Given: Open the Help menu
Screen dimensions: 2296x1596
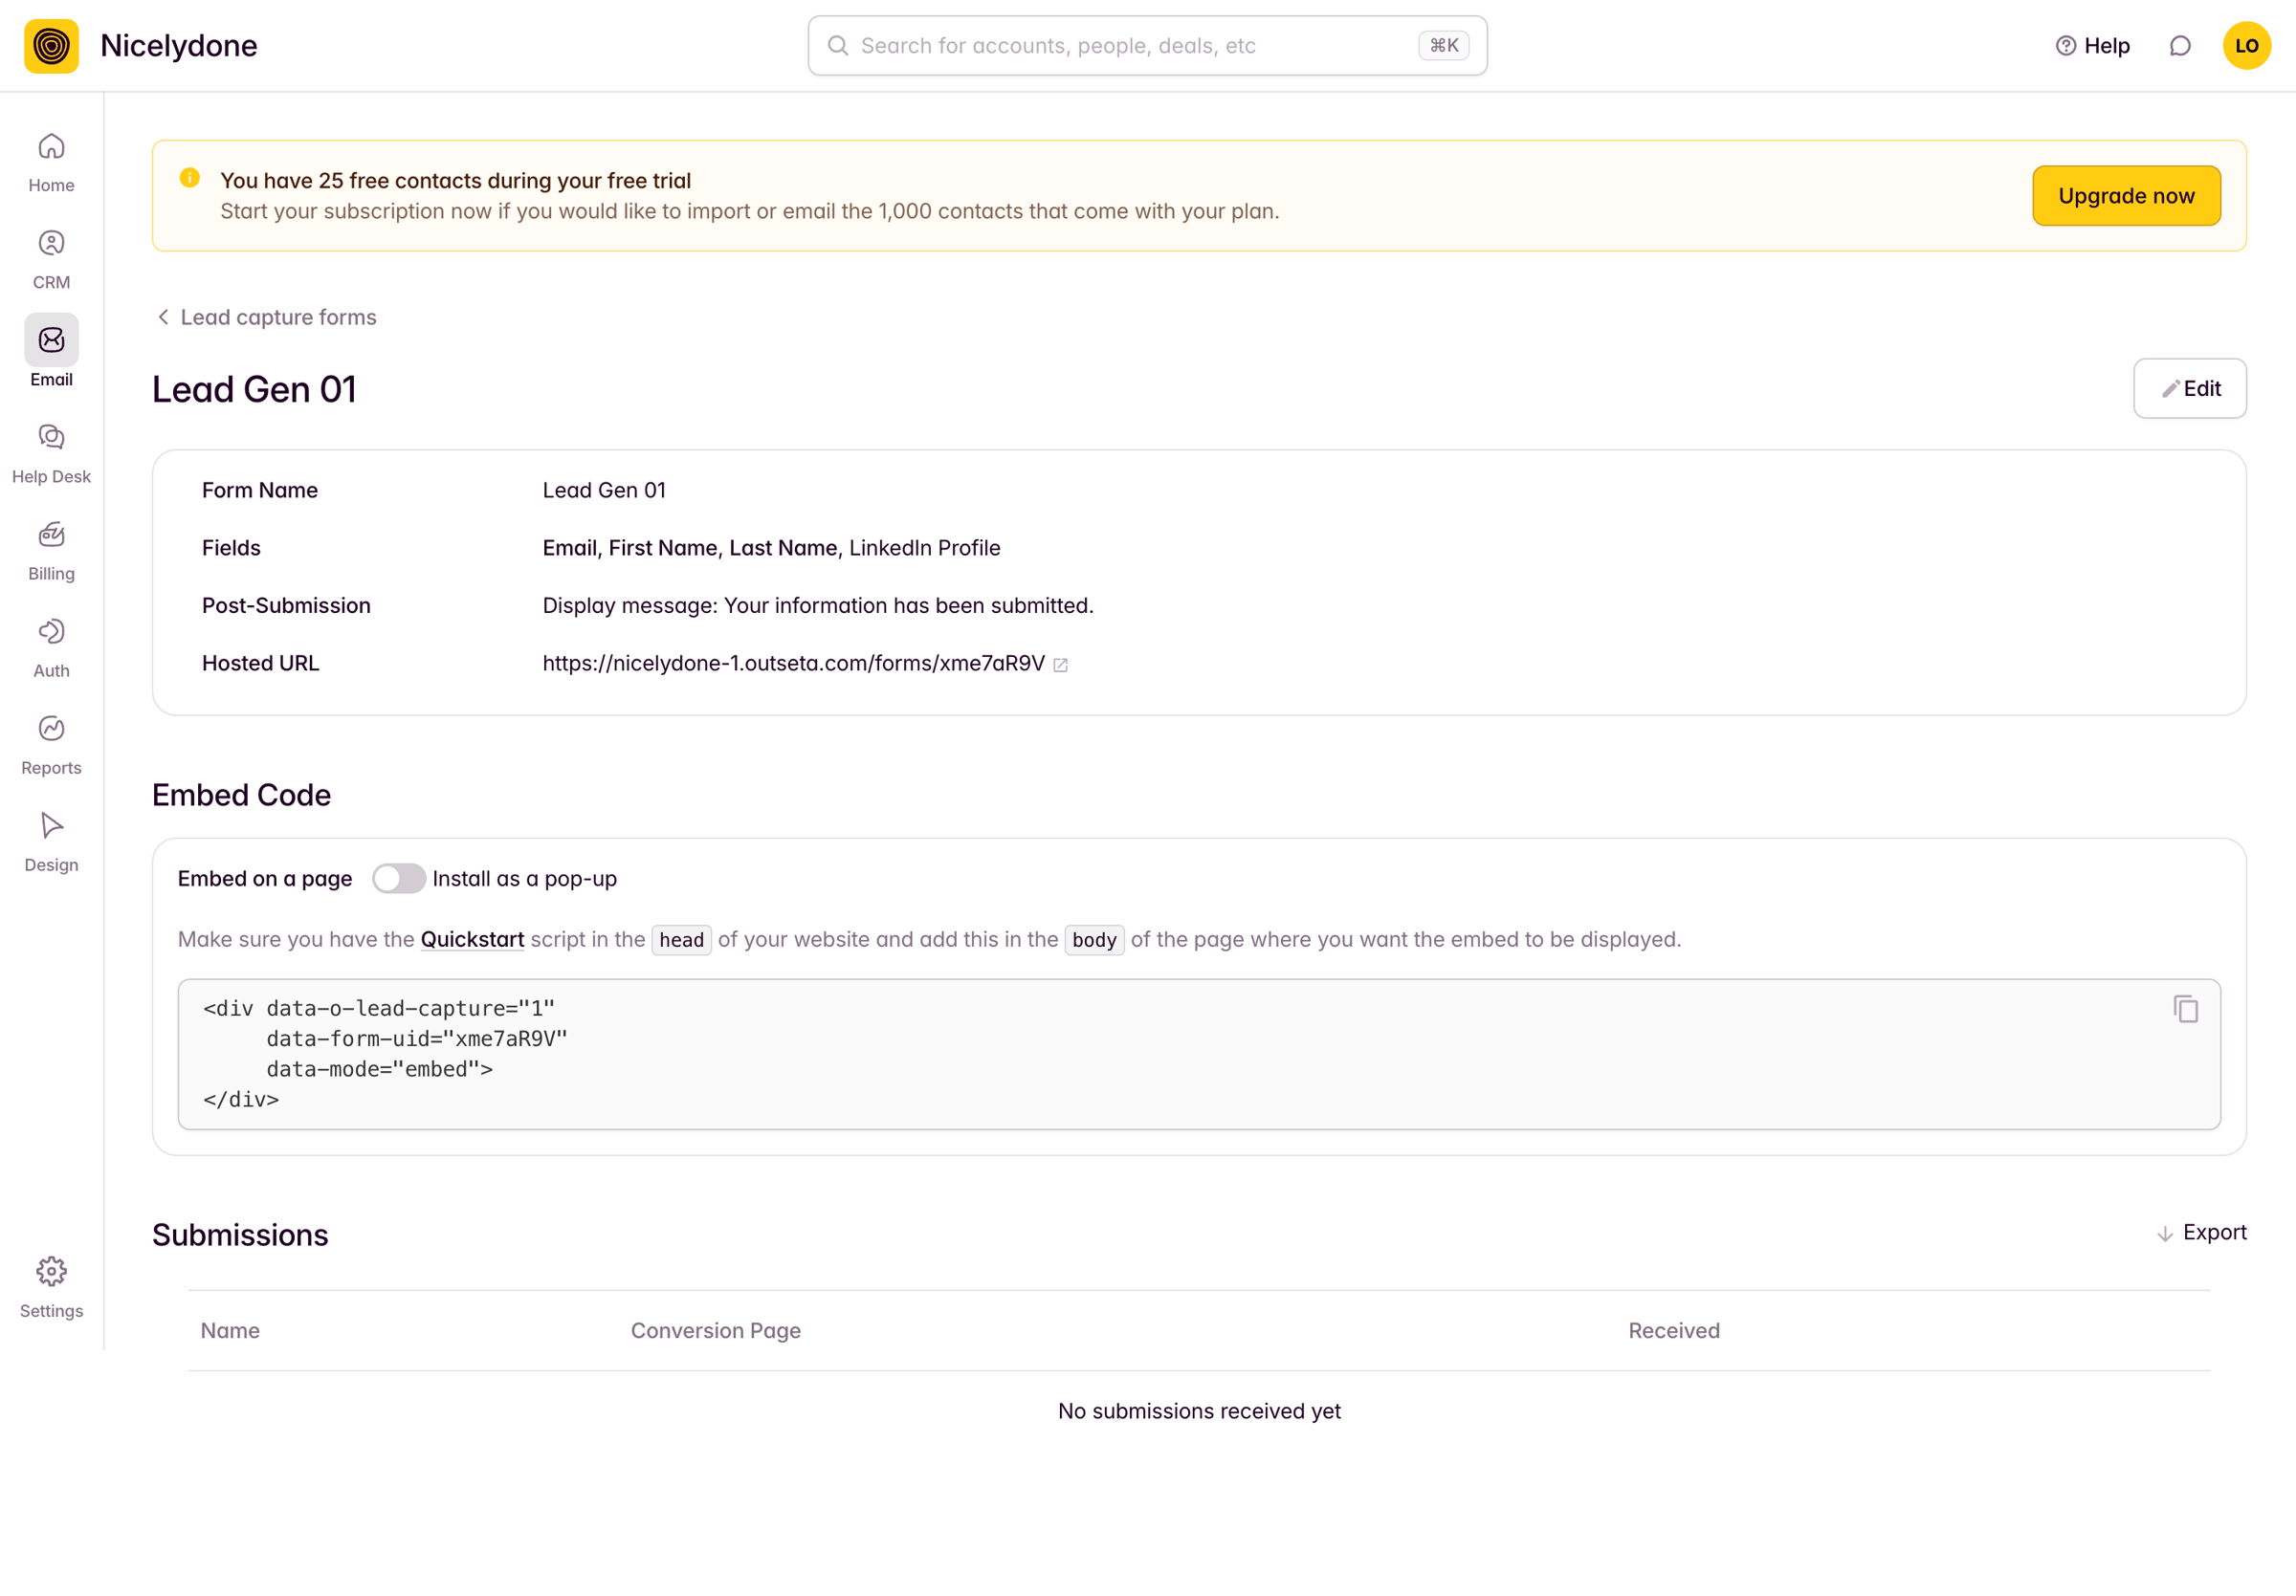Looking at the screenshot, I should [2092, 46].
